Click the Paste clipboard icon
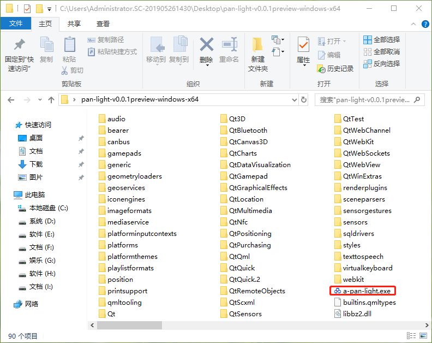 pos(69,44)
